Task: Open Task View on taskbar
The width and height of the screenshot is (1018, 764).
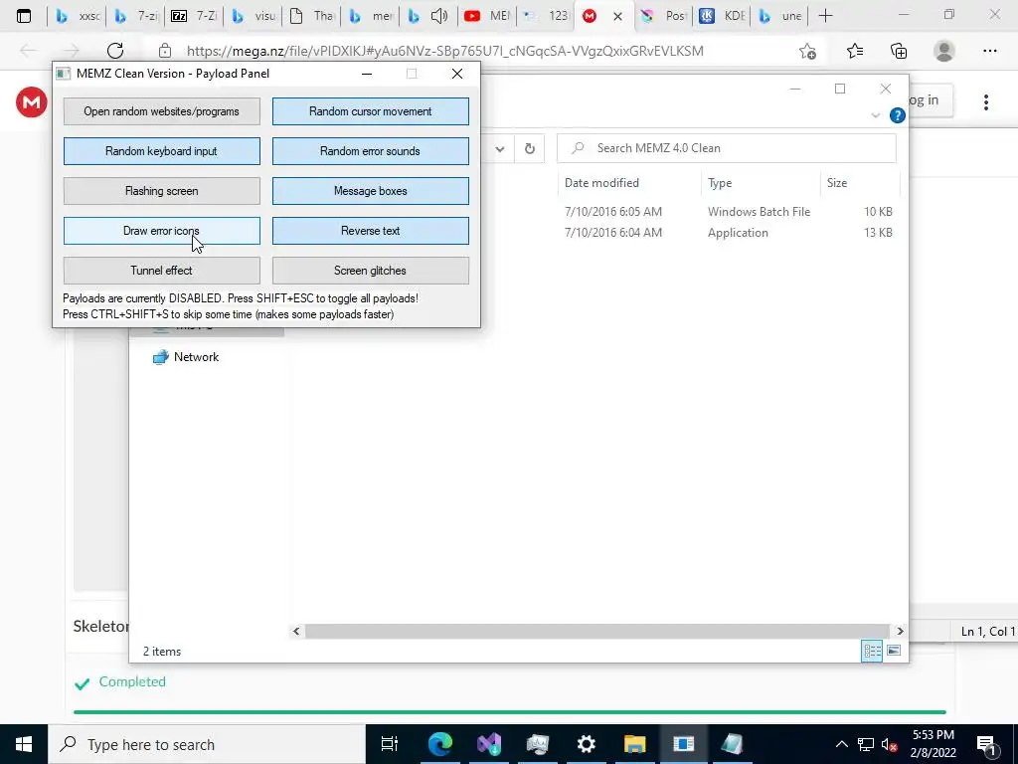Action: [390, 744]
